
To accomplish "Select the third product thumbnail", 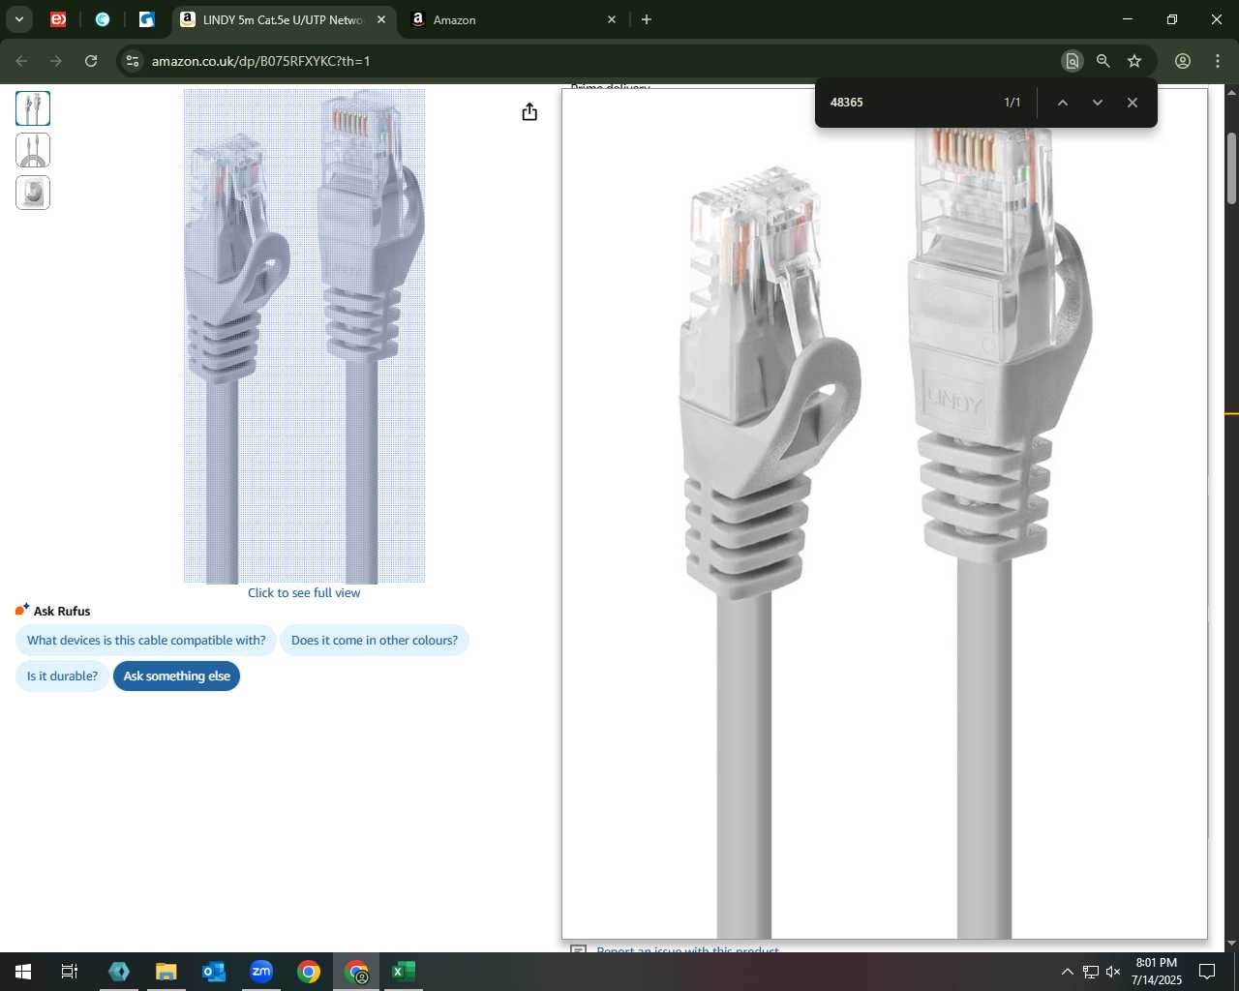I will (33, 193).
